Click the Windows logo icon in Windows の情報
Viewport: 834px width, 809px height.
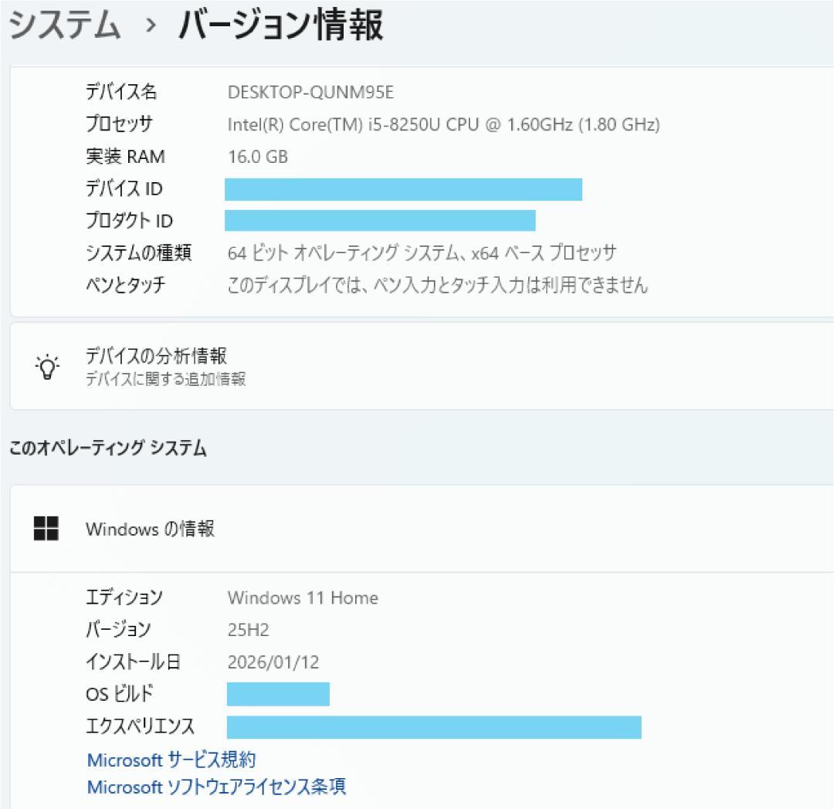46,529
